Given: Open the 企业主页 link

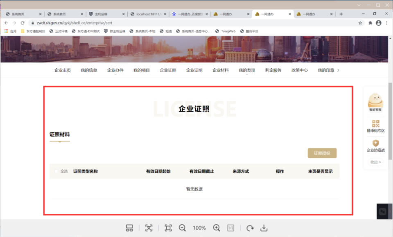Looking at the screenshot, I should pos(62,70).
